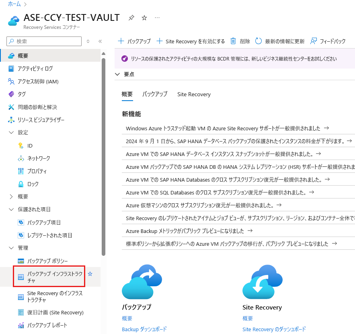Click the ホーム breadcrumb link
The width and height of the screenshot is (355, 334).
click(14, 4)
